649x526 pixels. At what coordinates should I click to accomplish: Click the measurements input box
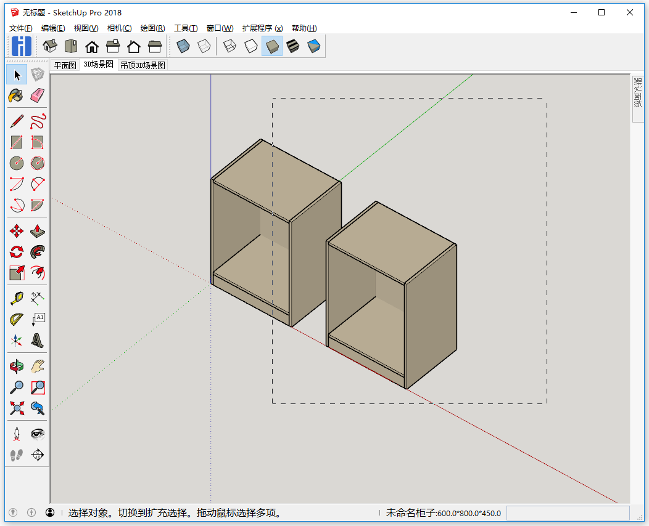point(568,512)
